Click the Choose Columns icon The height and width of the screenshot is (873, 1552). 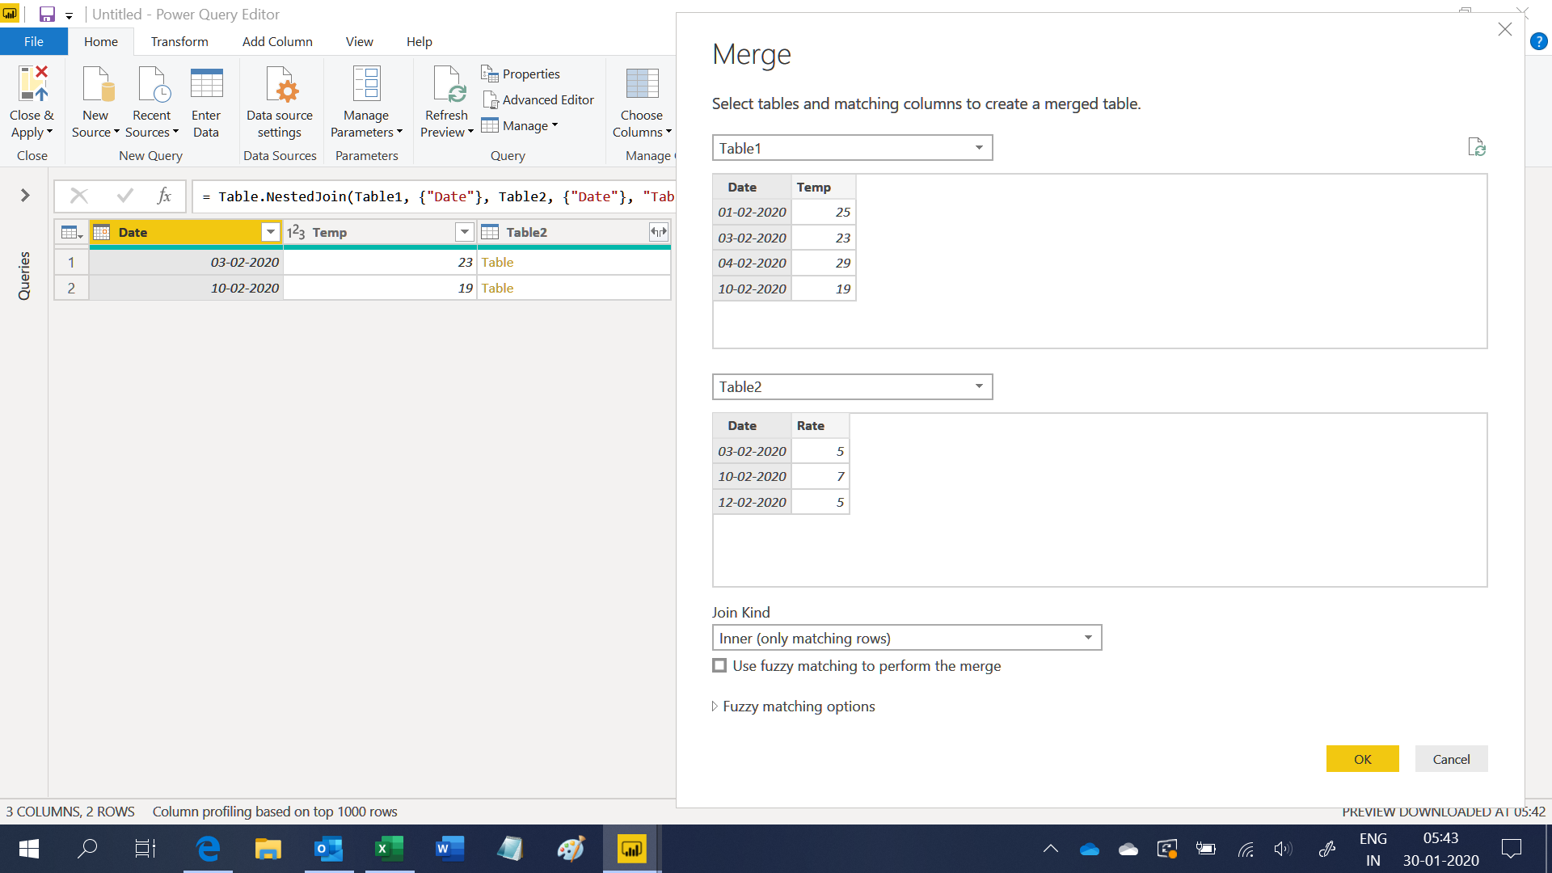tap(642, 84)
